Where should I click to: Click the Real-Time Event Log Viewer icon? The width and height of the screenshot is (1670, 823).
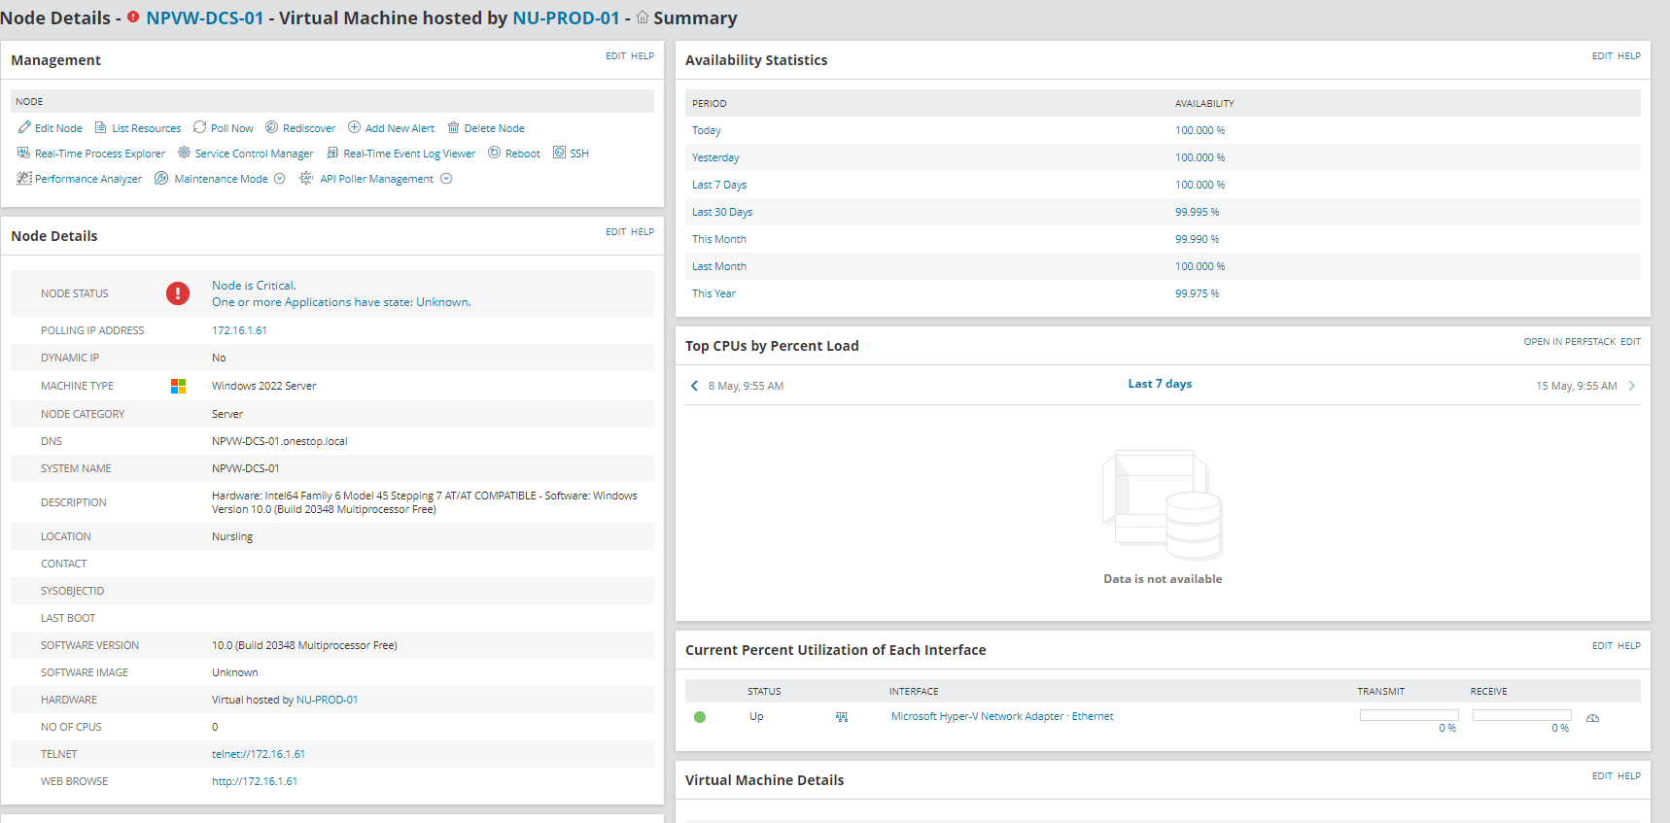[332, 153]
